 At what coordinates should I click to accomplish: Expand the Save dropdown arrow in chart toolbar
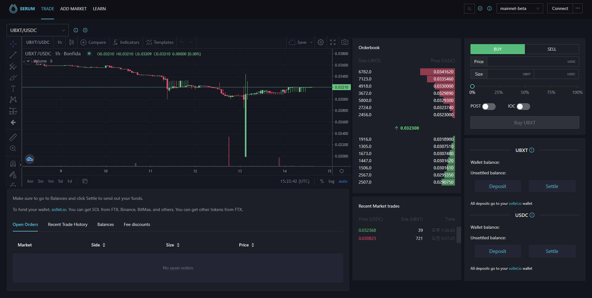[x=311, y=42]
